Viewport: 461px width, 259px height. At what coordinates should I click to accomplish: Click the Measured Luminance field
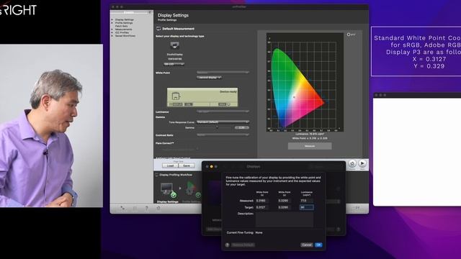click(x=307, y=201)
